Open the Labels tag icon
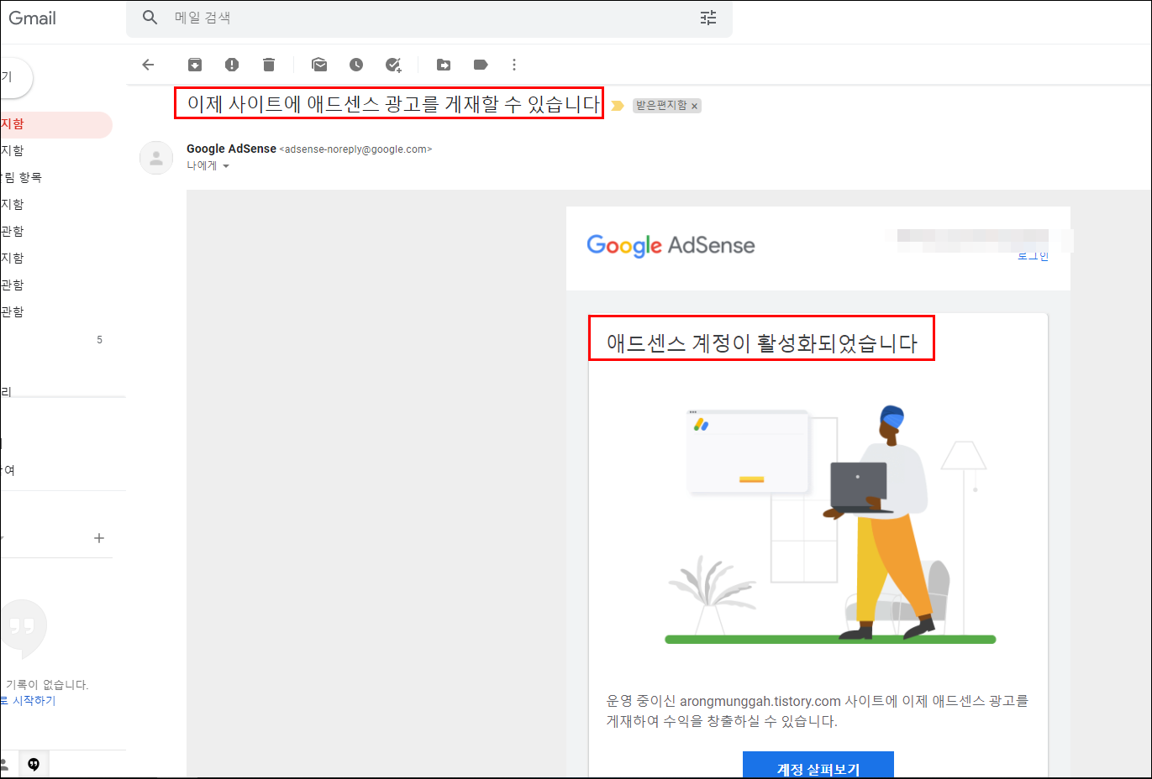1152x779 pixels. 481,65
